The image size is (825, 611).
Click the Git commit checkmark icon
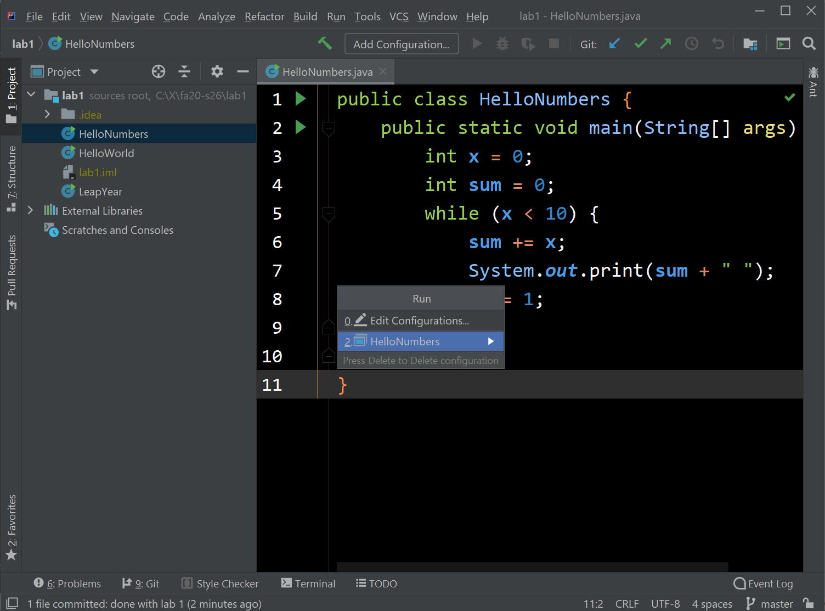pyautogui.click(x=640, y=44)
